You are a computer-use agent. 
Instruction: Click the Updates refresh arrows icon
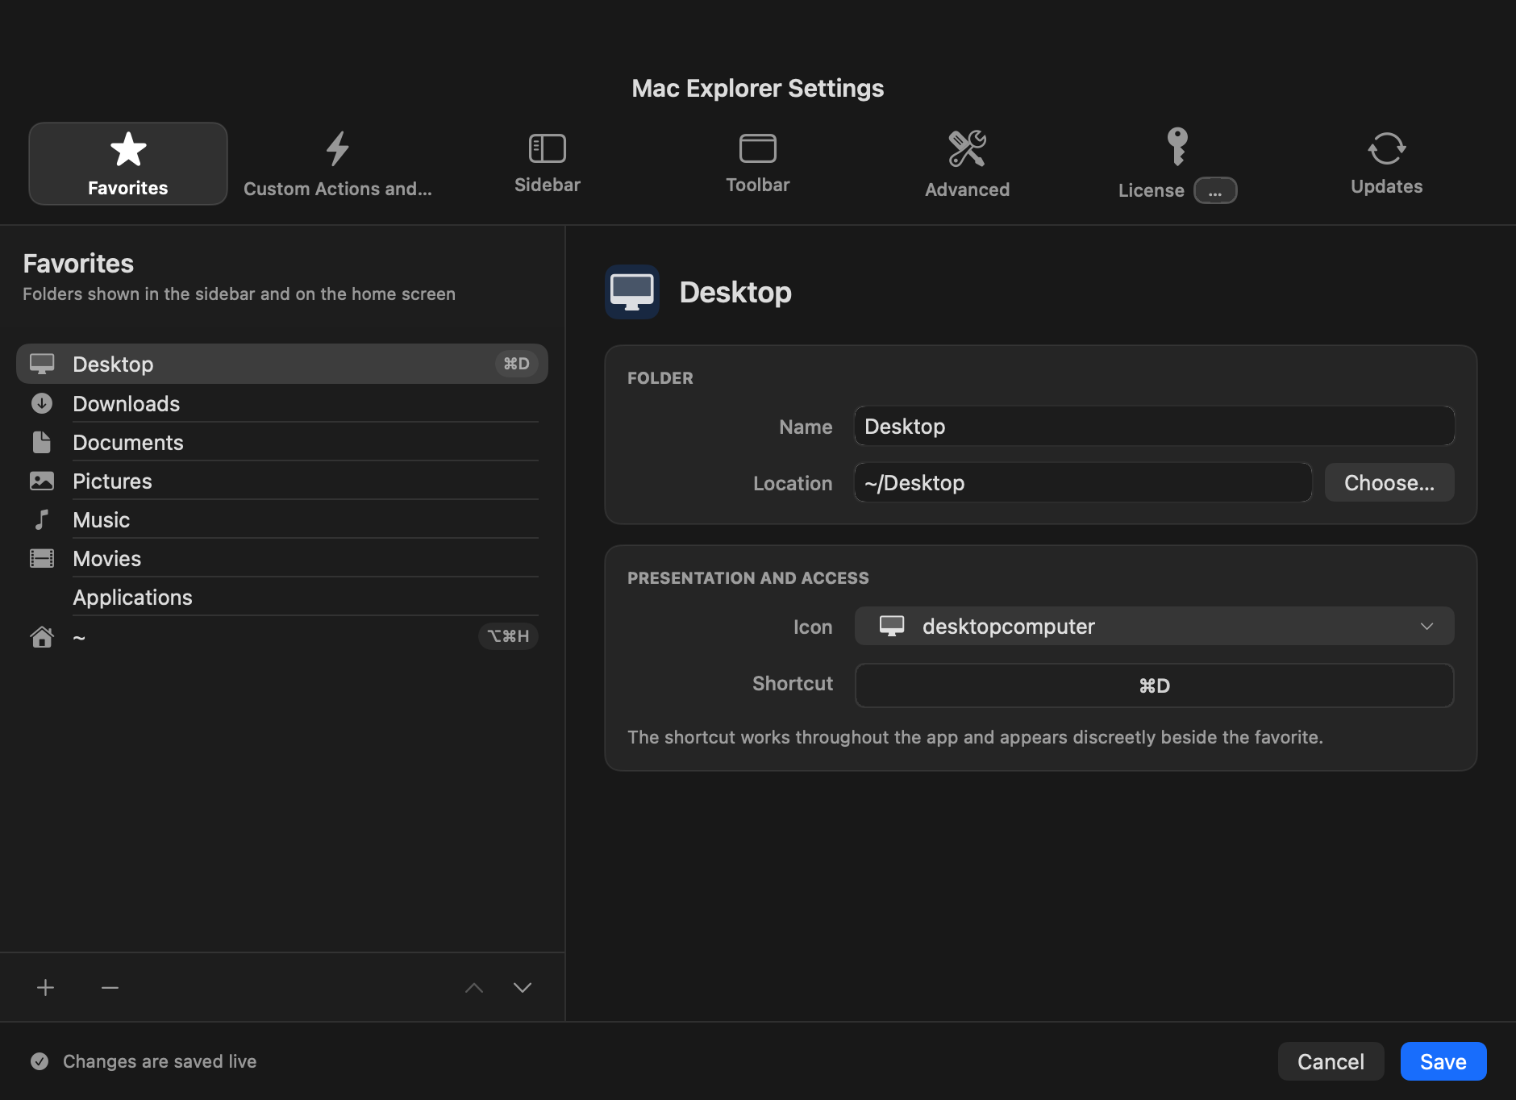point(1387,149)
